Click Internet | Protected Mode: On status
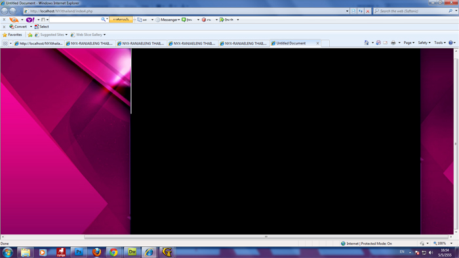459x258 pixels. (366, 244)
